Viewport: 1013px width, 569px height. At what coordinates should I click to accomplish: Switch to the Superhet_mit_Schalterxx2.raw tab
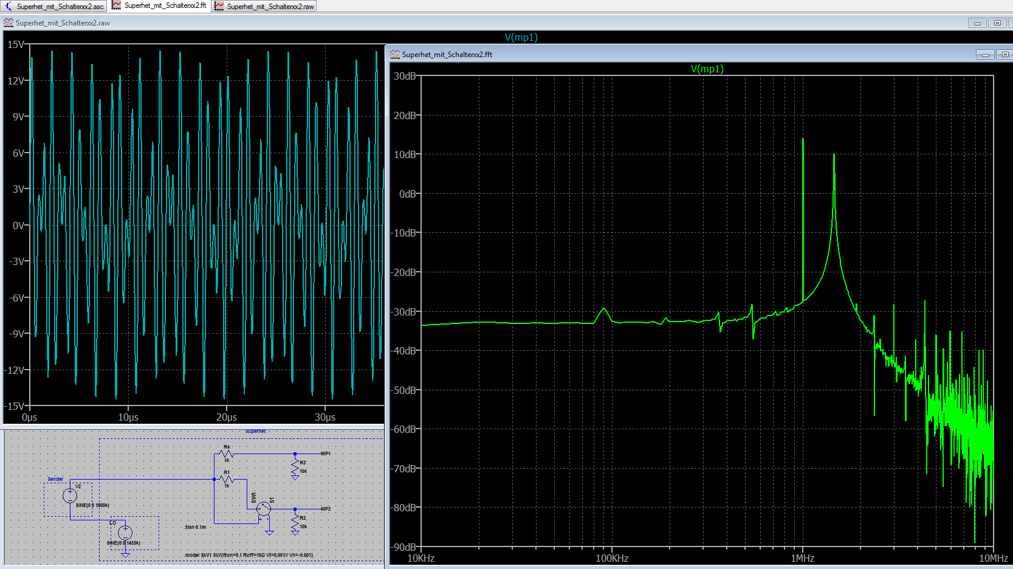[x=264, y=6]
